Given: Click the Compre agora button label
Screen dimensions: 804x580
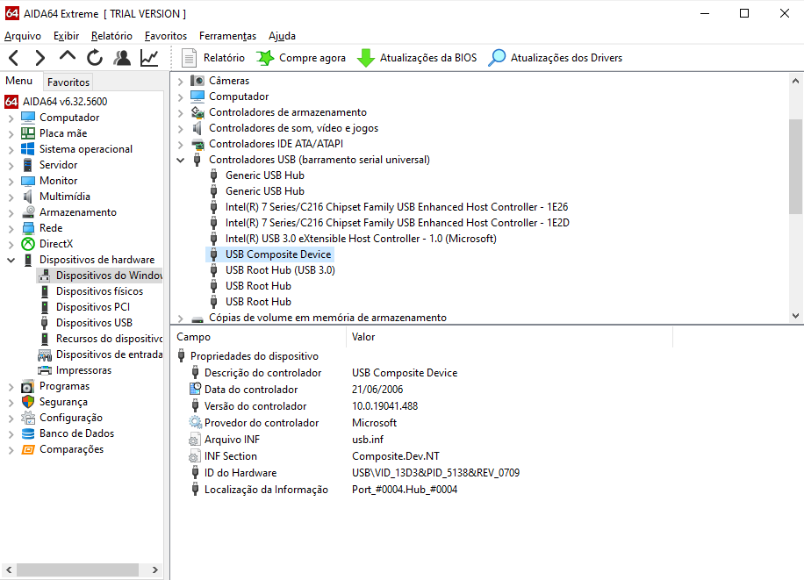Looking at the screenshot, I should pos(312,58).
